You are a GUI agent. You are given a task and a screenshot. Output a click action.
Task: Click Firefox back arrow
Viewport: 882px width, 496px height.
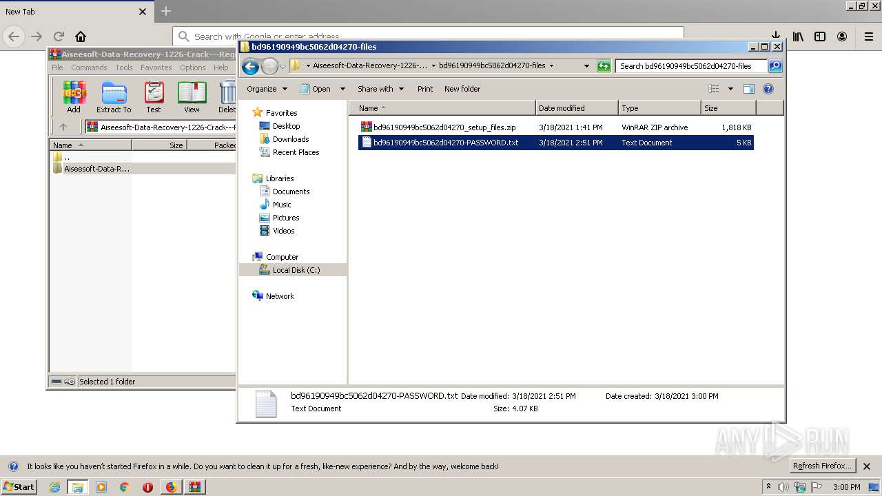coord(14,37)
